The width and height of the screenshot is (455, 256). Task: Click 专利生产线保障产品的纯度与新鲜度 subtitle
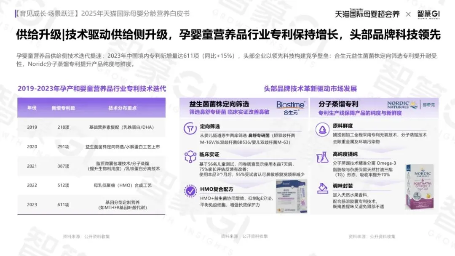[x=360, y=113]
